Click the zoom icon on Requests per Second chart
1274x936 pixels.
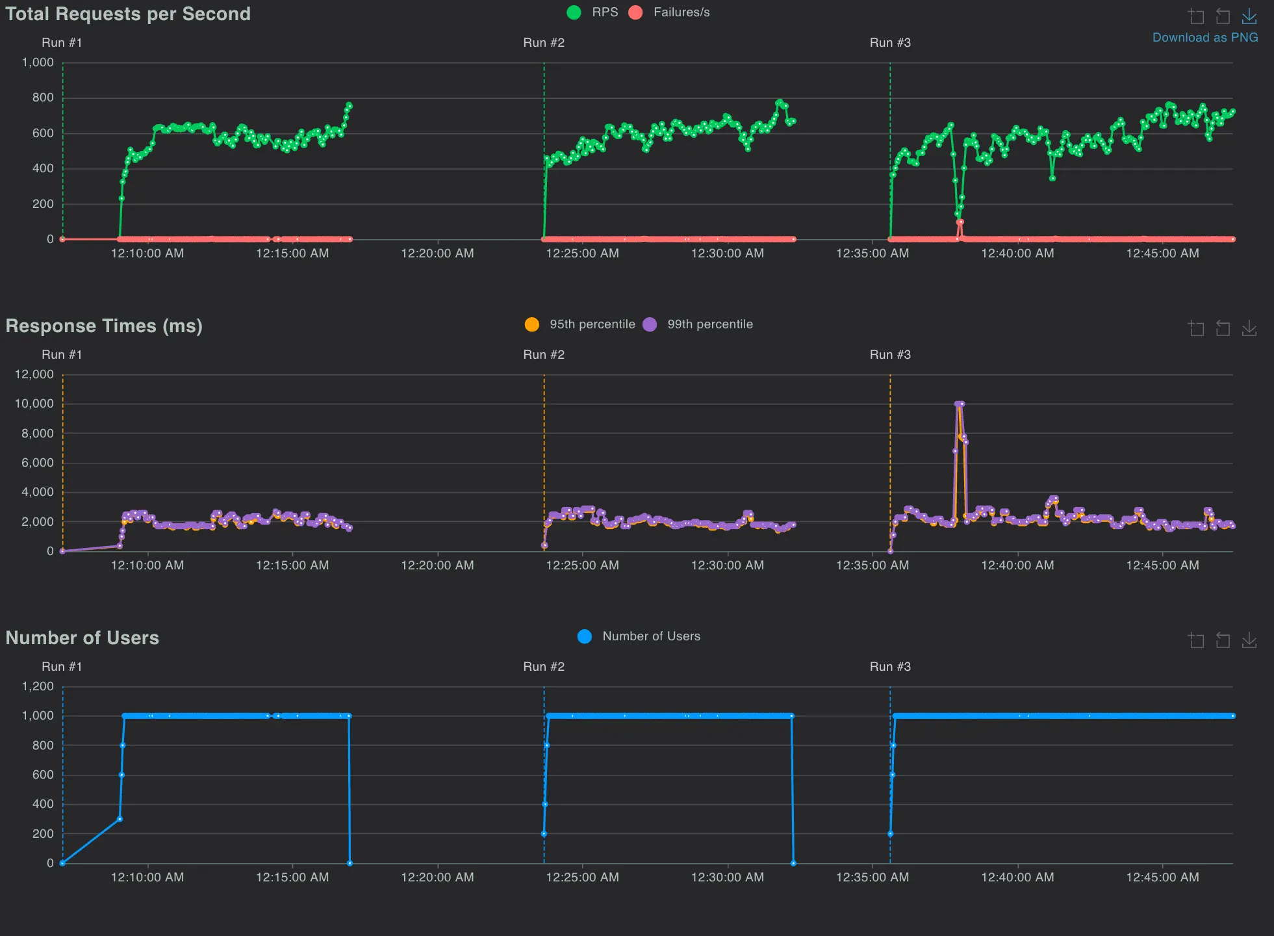pyautogui.click(x=1196, y=16)
